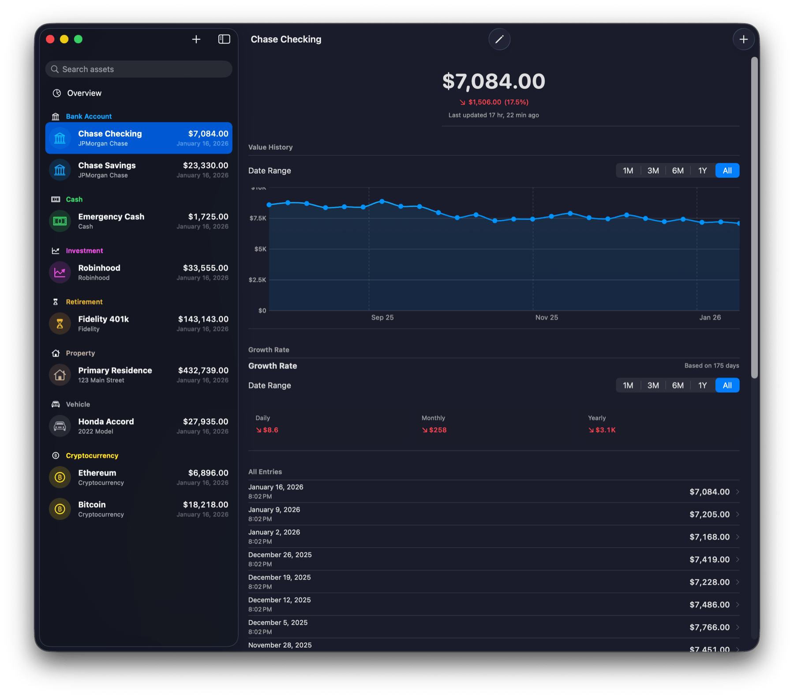
Task: Select the 1Y Value History range
Action: click(x=702, y=170)
